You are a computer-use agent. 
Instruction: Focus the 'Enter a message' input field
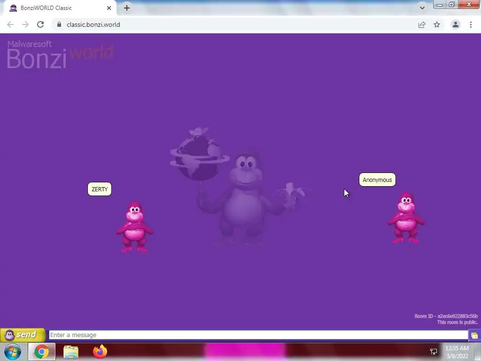click(258, 335)
